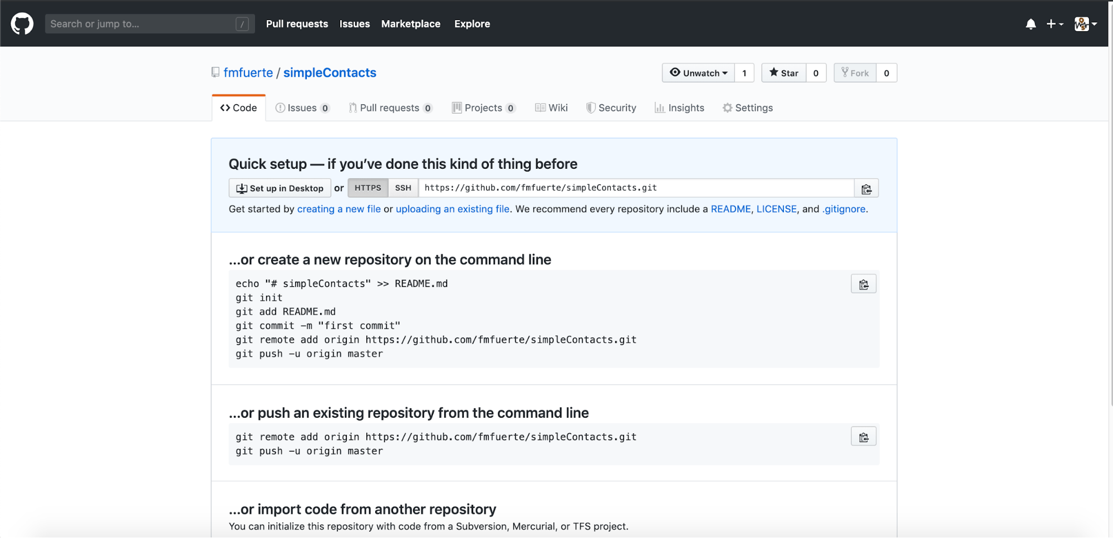Switch clone URL to SSH
The image size is (1113, 538).
[403, 188]
